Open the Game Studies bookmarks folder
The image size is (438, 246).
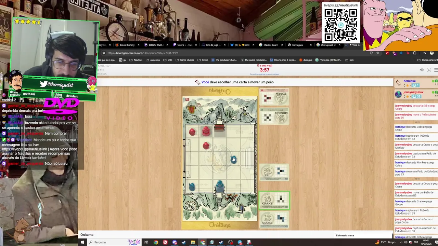click(185, 60)
